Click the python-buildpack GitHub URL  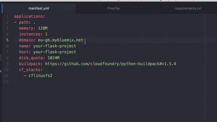click(x=111, y=64)
